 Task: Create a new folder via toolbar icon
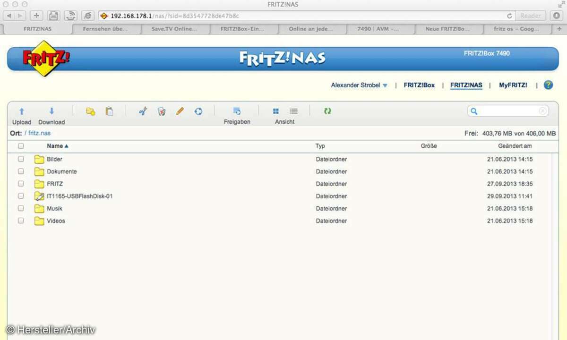pyautogui.click(x=90, y=111)
